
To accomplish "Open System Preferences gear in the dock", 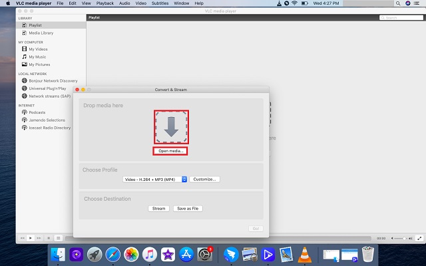I will click(x=204, y=255).
